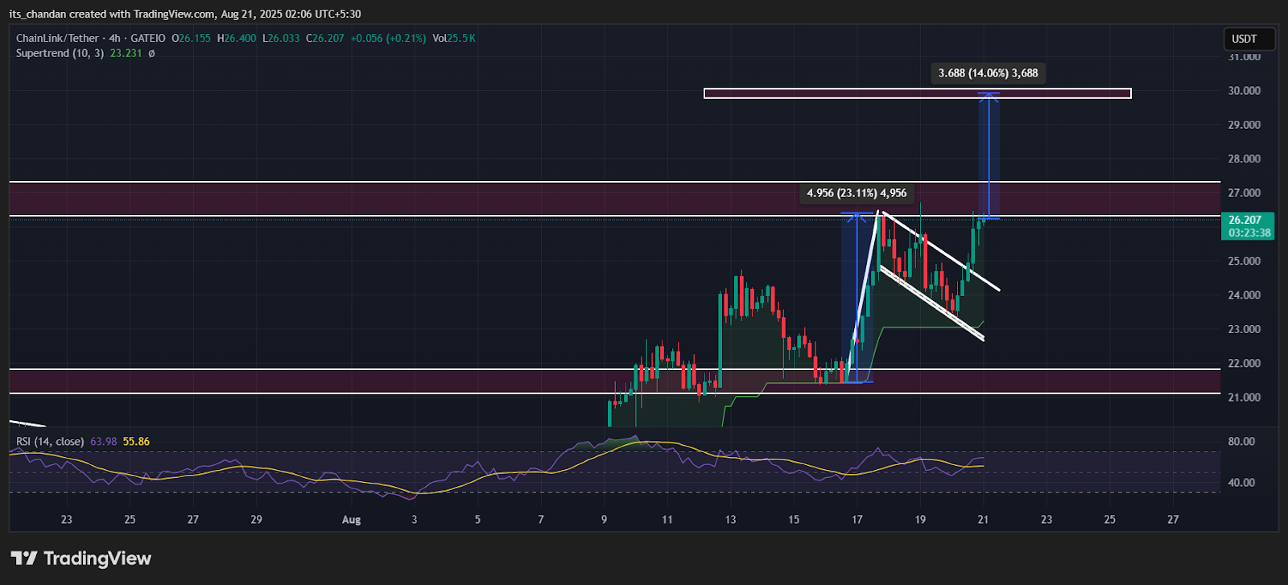Select the 3.688 (14.06%) measurement label

[989, 73]
